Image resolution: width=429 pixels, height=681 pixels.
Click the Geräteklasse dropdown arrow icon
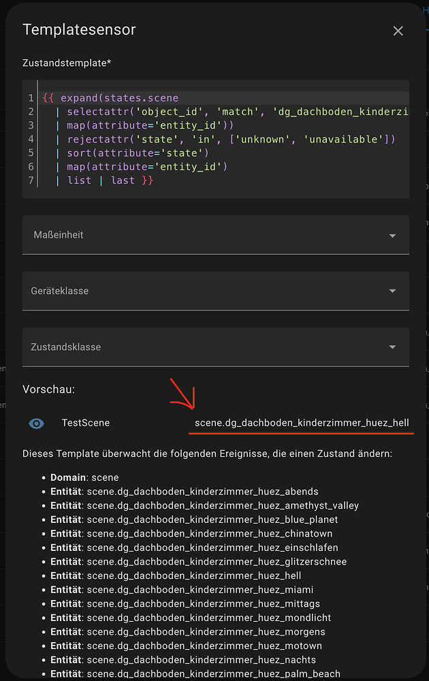(393, 291)
